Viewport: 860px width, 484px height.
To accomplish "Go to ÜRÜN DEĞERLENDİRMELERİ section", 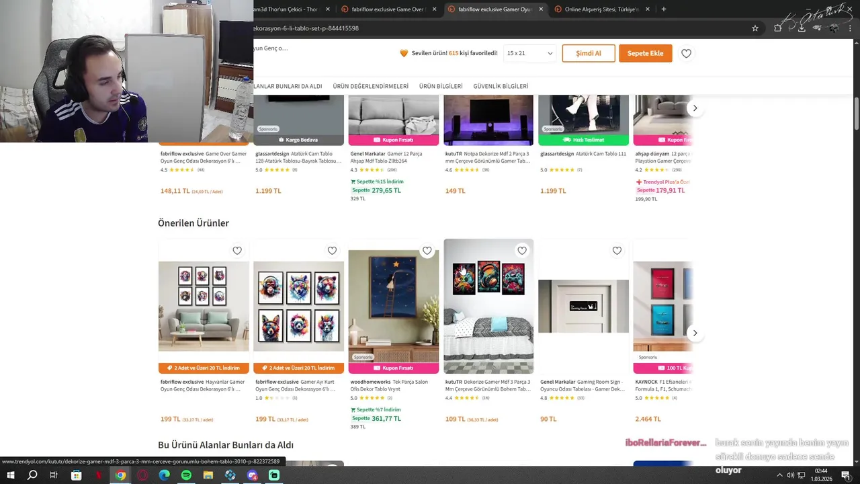I will click(x=370, y=86).
